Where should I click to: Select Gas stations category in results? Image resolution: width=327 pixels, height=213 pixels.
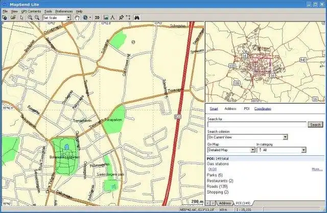(x=218, y=164)
